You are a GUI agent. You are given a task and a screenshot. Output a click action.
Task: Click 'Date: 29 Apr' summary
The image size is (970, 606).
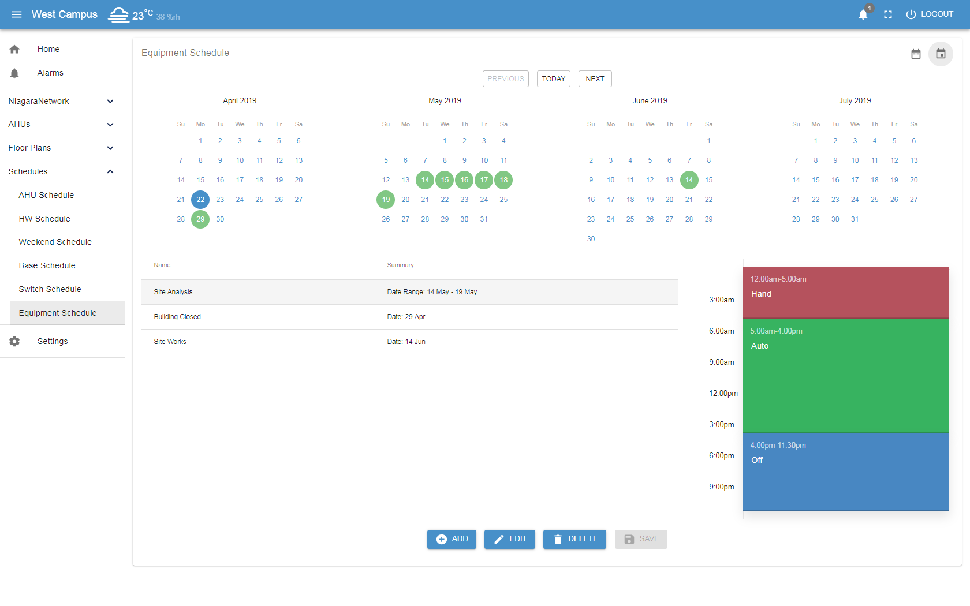[406, 317]
